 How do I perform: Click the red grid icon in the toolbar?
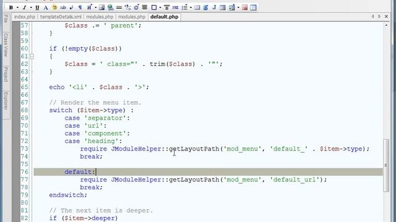(x=245, y=7)
